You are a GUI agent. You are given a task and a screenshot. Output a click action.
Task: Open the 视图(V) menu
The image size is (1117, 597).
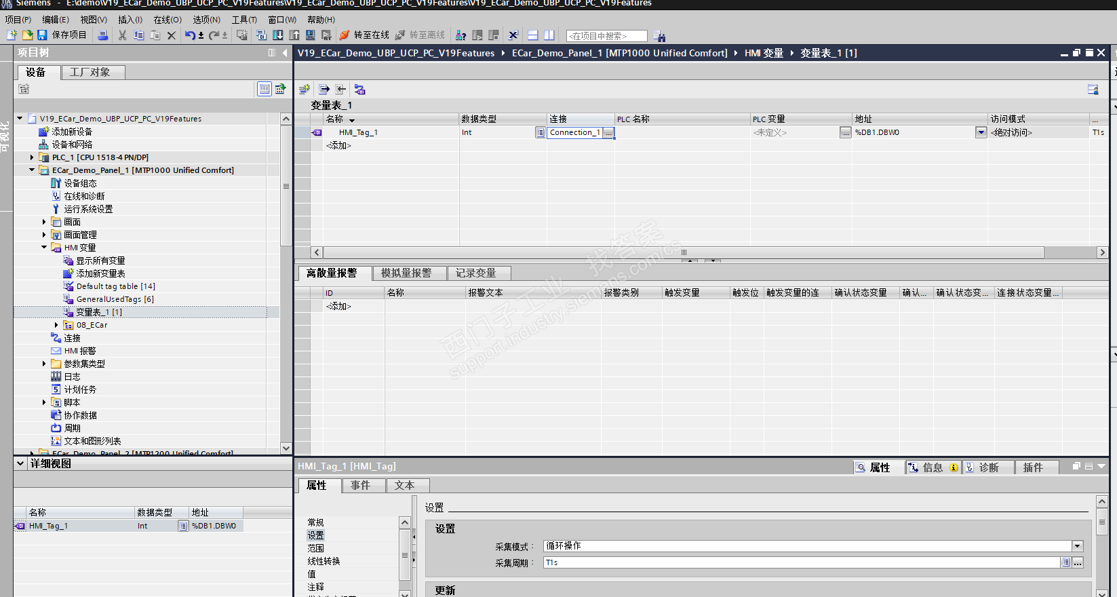click(x=94, y=20)
